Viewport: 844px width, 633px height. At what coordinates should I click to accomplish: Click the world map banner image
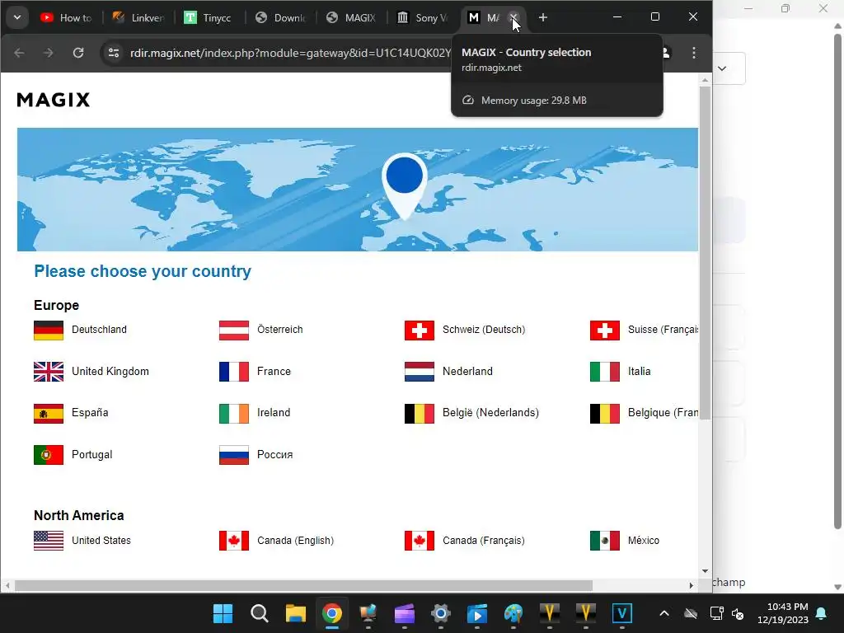(x=358, y=190)
